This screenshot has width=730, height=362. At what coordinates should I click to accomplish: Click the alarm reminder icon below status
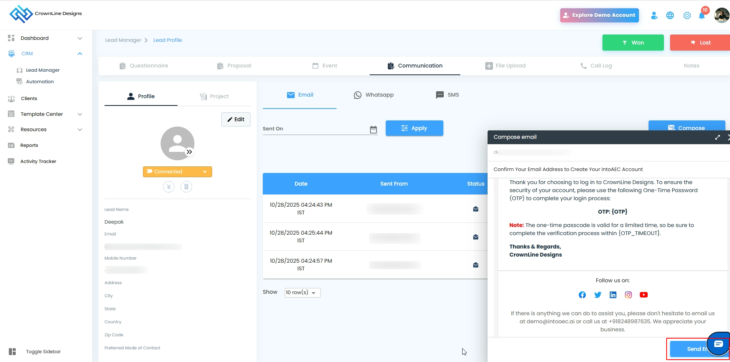click(x=169, y=187)
